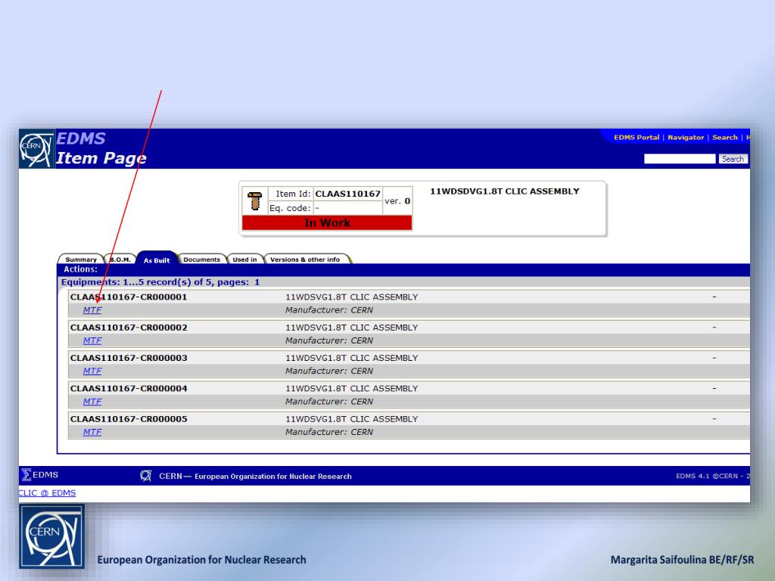Open the CLIC @ EDMS link
Viewport: 775px width, 581px height.
click(x=47, y=492)
